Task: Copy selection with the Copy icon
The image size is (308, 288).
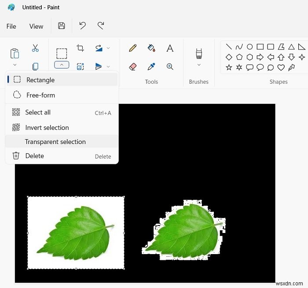Action: [35, 66]
